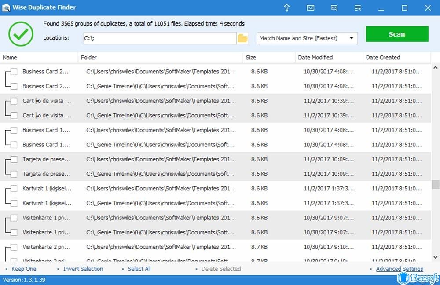
Task: Click Genie Timeline folder path of Kartvizit 1 row
Action: (160, 203)
